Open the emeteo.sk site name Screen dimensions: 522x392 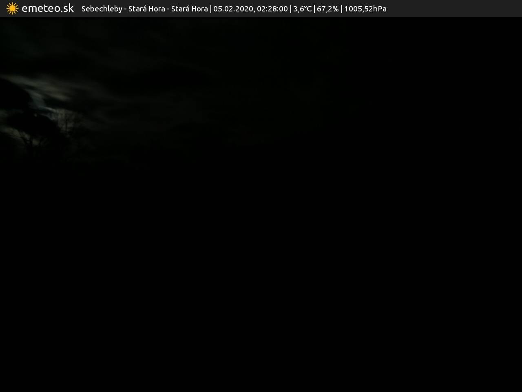(48, 9)
